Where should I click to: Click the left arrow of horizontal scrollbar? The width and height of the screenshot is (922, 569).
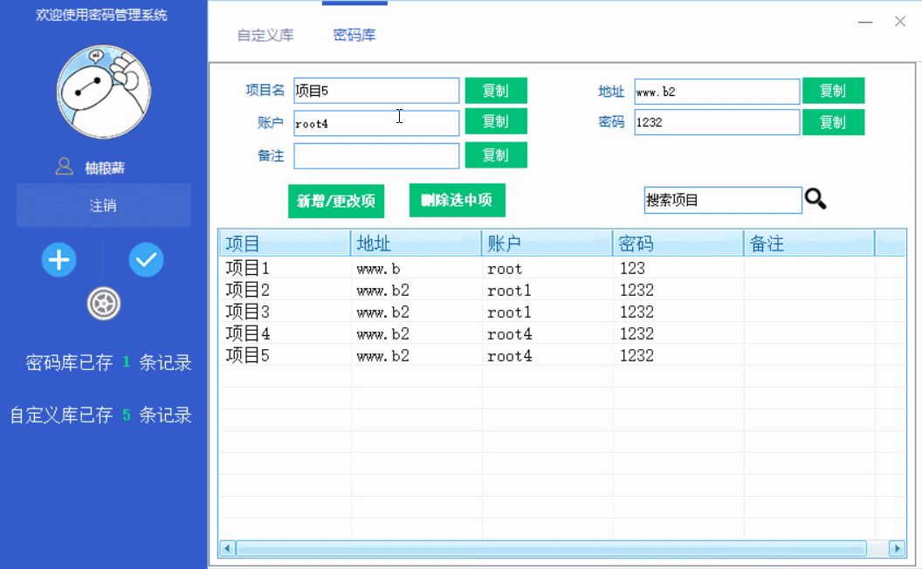pyautogui.click(x=227, y=548)
